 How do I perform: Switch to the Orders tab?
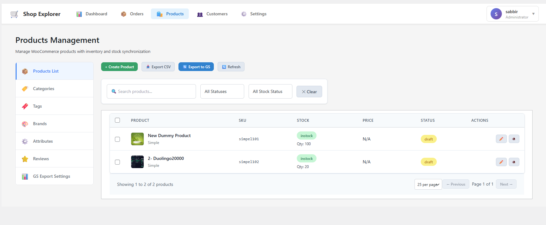tap(132, 14)
